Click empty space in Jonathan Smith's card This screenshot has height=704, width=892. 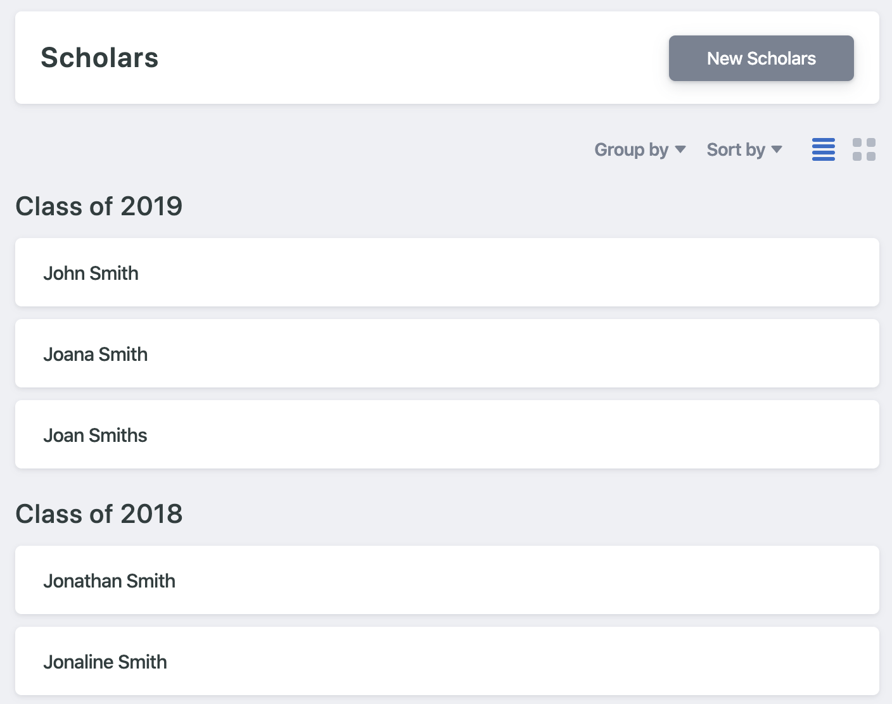click(x=507, y=581)
